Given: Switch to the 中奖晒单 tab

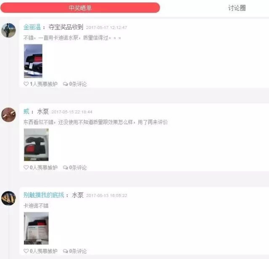Looking at the screenshot, I should click(80, 8).
